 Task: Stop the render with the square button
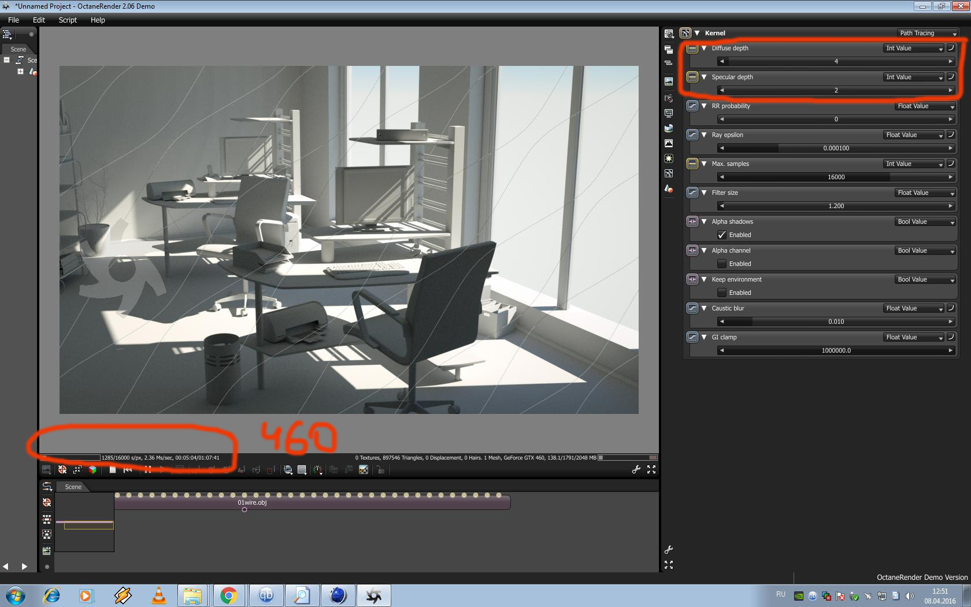(113, 469)
